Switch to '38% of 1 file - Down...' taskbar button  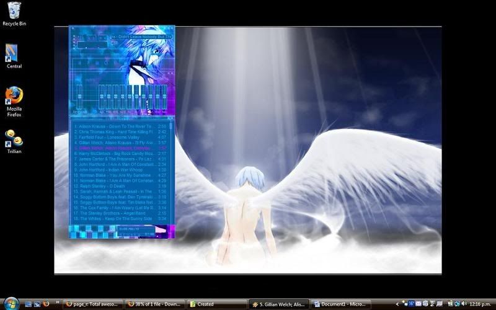pyautogui.click(x=155, y=304)
